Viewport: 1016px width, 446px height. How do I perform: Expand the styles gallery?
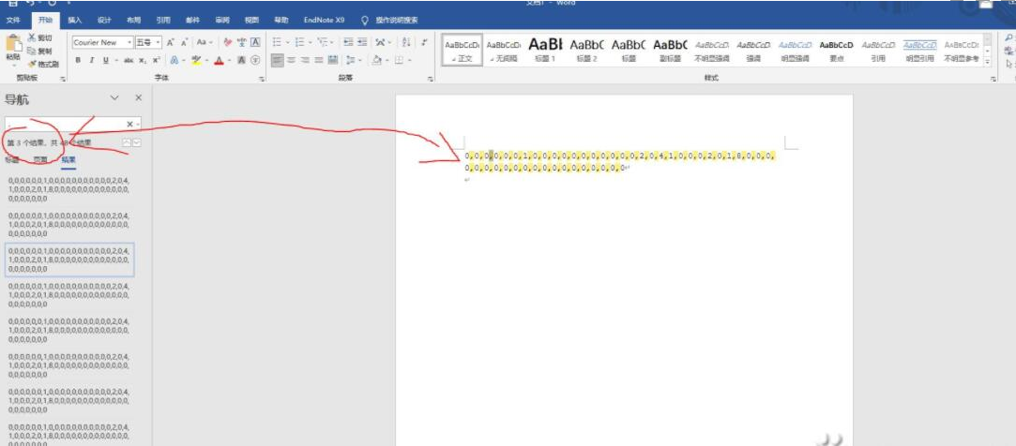[x=986, y=63]
